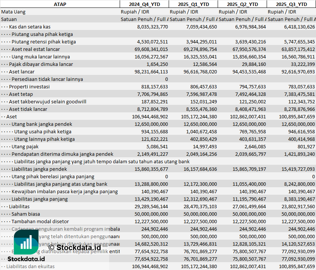This screenshot has width=316, height=270.
Task: Click the Aset lancar row label
Action: (x=22, y=72)
